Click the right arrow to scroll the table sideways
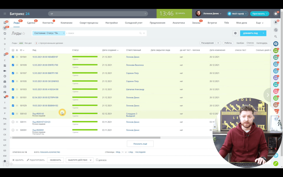The image size is (283, 177). coord(268,95)
